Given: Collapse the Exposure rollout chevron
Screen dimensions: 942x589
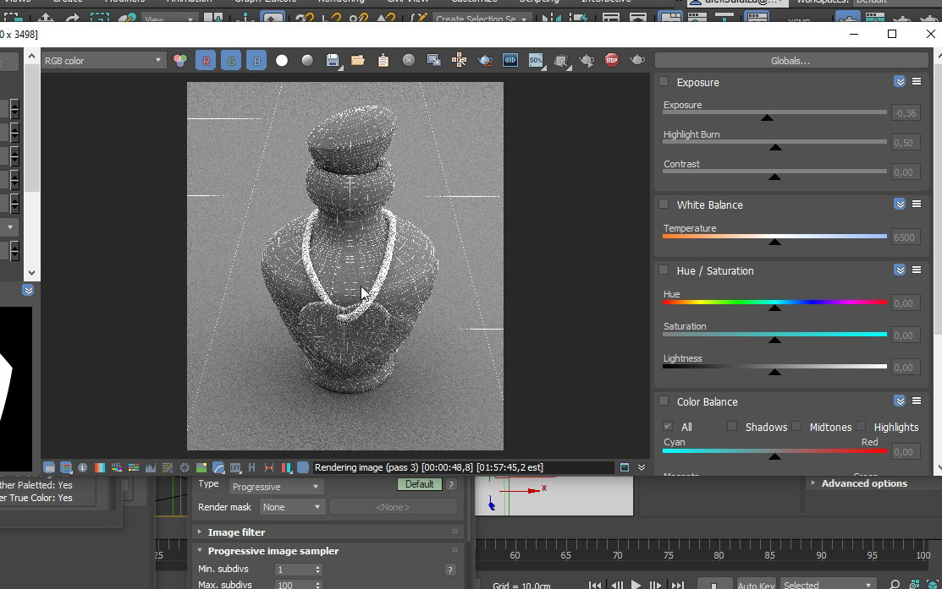Looking at the screenshot, I should 900,82.
